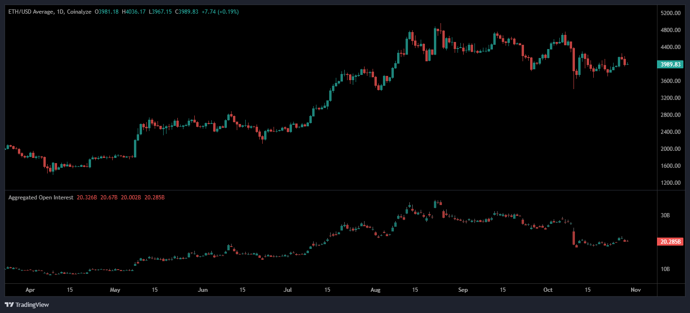Select the Nov label on time axis

click(x=635, y=290)
